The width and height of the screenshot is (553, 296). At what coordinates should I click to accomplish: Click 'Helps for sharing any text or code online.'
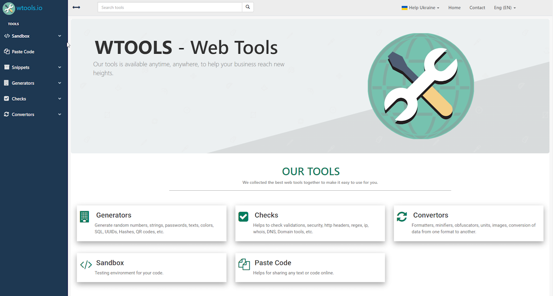click(x=294, y=273)
